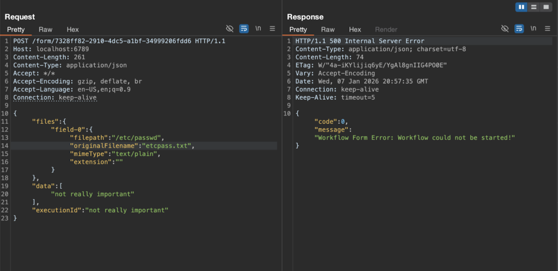This screenshot has width=558, height=271.
Task: Toggle hidden characters visibility in Request panel
Action: (230, 29)
